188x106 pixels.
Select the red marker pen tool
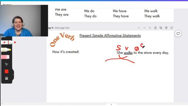click(9, 42)
